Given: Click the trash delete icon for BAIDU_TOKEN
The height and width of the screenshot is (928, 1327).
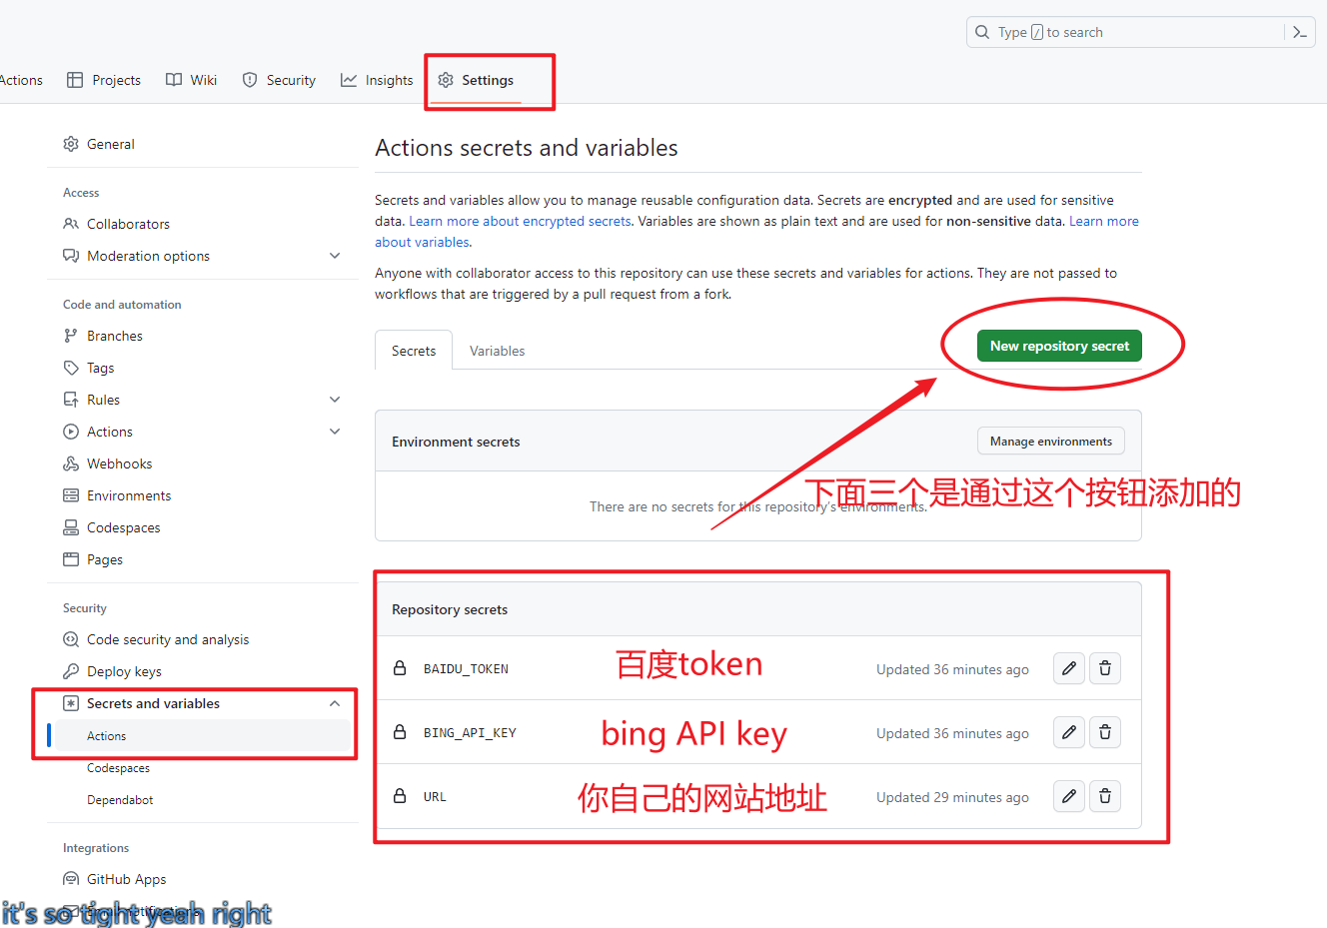Looking at the screenshot, I should click(1104, 668).
